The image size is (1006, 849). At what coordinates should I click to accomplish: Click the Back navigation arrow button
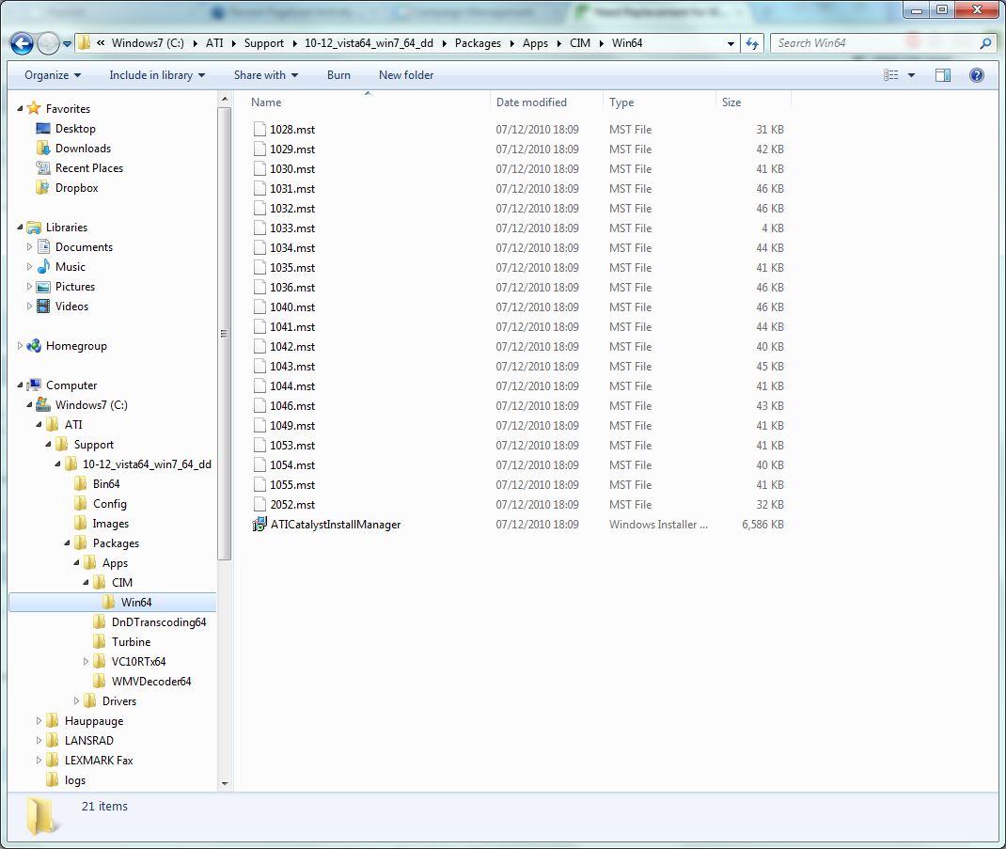23,43
